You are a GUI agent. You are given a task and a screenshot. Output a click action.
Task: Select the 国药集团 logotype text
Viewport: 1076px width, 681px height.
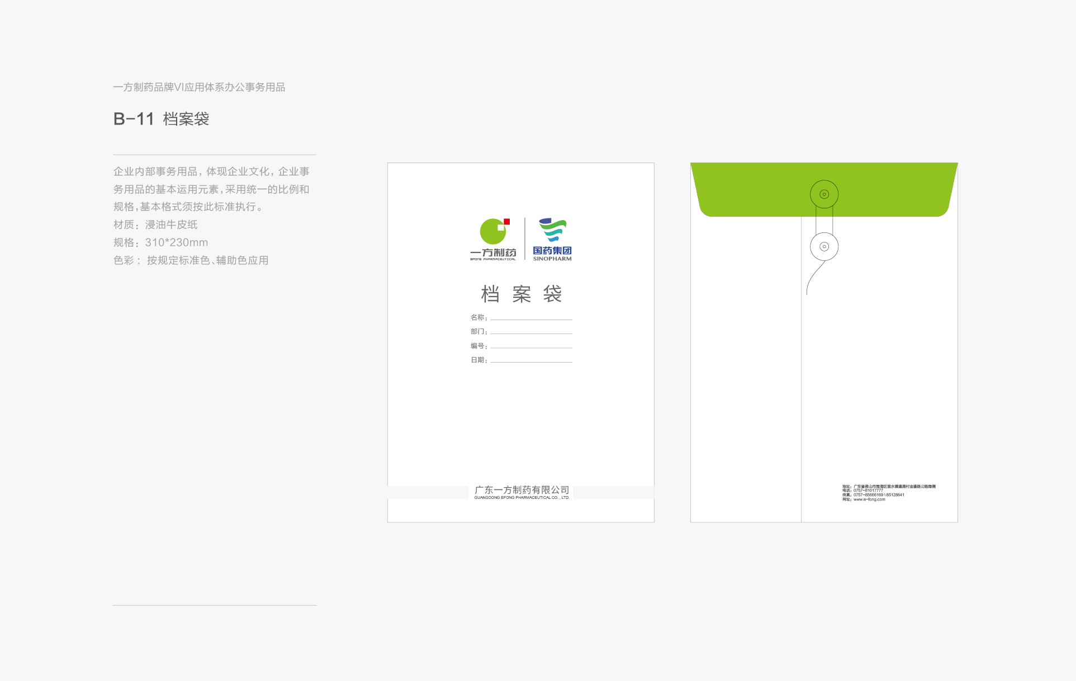pyautogui.click(x=552, y=250)
